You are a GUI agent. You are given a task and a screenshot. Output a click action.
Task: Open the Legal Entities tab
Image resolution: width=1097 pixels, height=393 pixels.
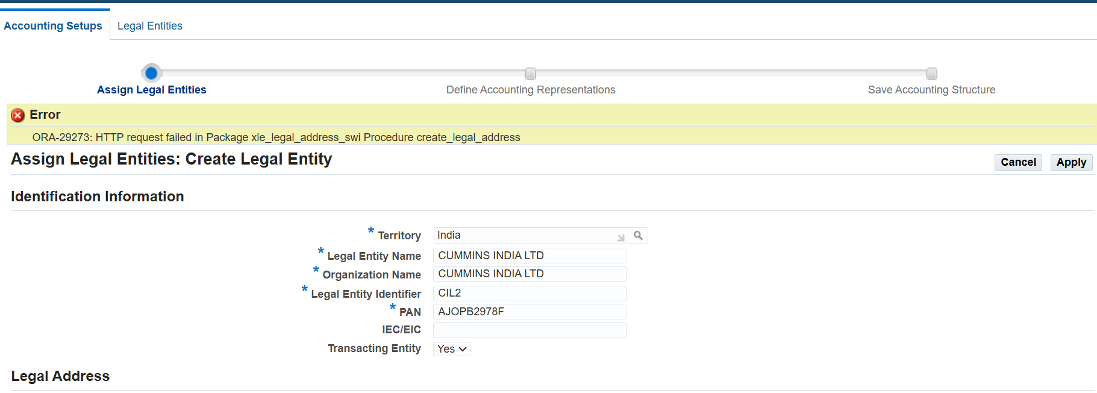pos(149,26)
